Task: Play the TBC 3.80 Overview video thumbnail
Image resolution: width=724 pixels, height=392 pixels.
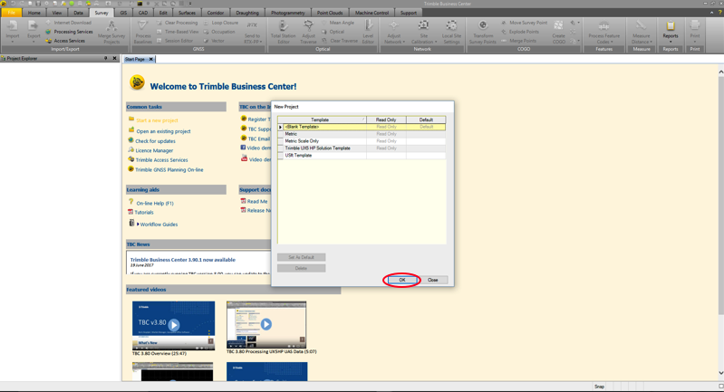Action: [x=173, y=325]
